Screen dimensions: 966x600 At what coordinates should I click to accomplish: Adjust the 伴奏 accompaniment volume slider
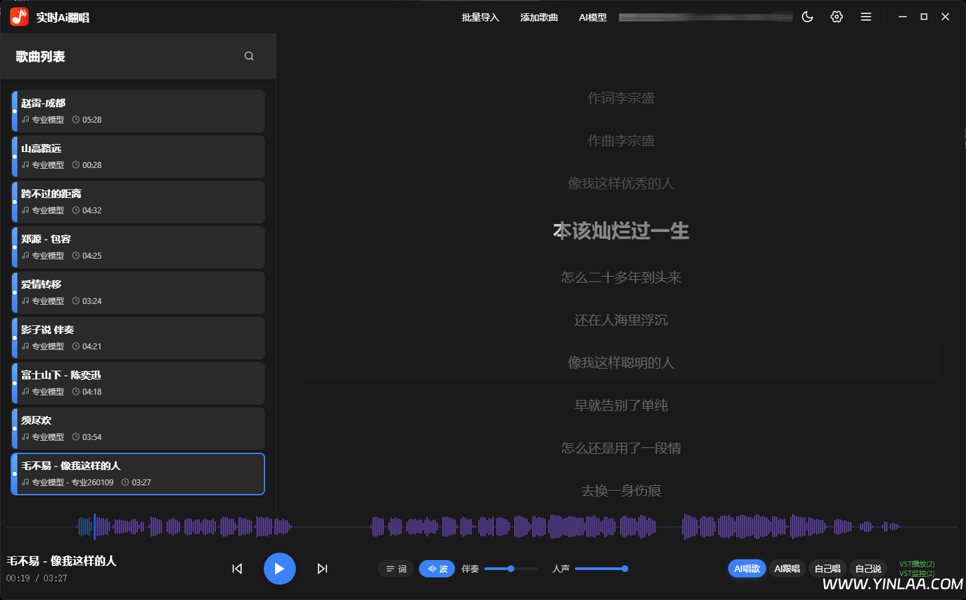511,569
